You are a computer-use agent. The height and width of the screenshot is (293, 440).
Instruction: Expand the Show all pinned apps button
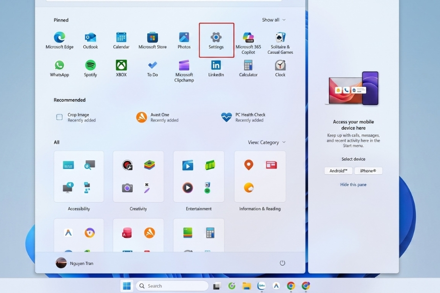coord(274,20)
